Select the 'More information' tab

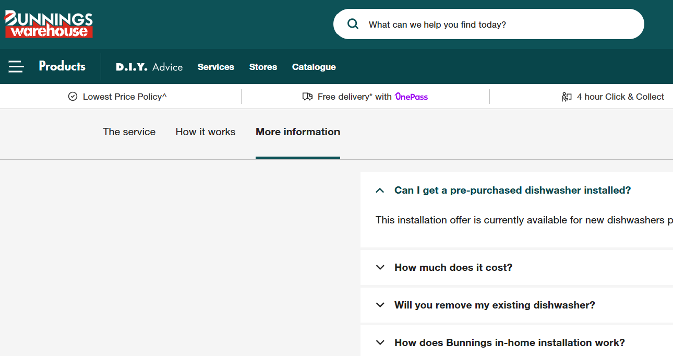[298, 132]
